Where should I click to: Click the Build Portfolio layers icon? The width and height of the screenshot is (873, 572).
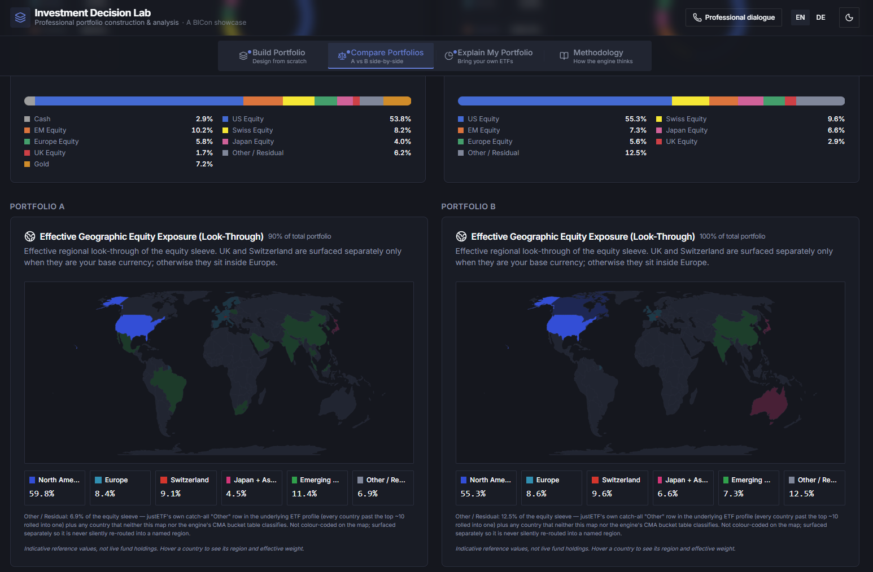tap(243, 56)
